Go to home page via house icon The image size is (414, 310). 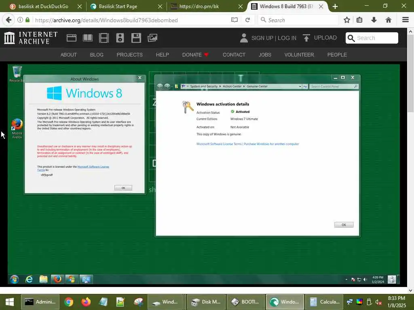[x=389, y=20]
